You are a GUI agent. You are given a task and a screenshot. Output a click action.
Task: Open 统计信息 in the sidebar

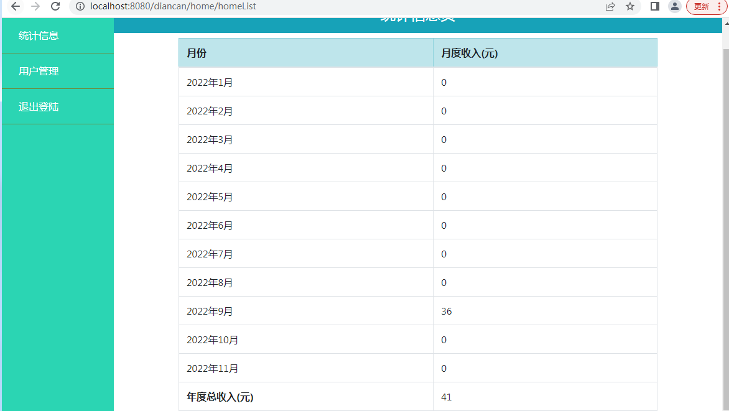click(x=39, y=35)
